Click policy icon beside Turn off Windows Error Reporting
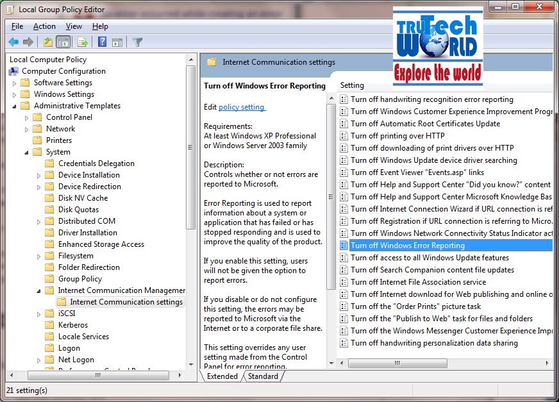Viewport: 559px width, 402px height. [x=344, y=246]
